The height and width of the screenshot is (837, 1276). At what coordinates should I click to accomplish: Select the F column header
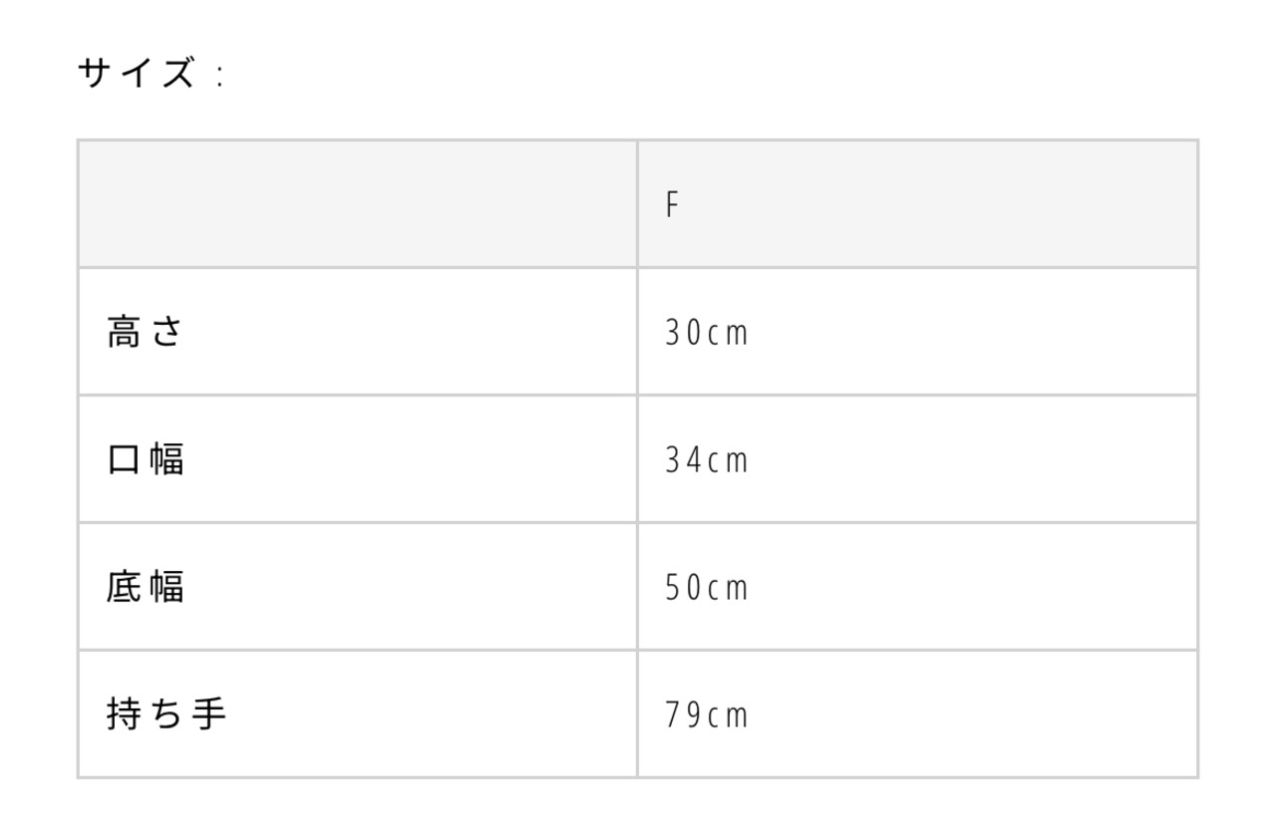(x=673, y=205)
